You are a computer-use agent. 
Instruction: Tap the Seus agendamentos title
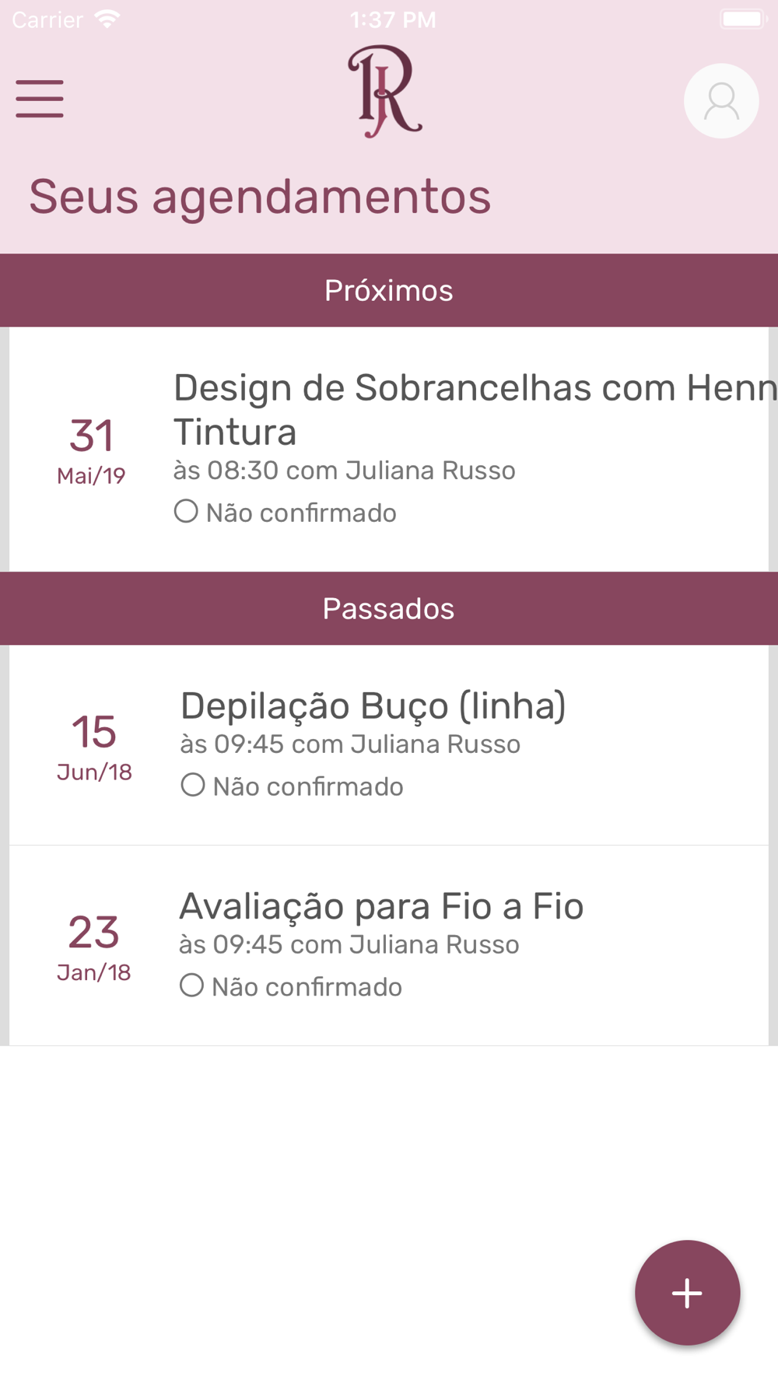point(260,197)
